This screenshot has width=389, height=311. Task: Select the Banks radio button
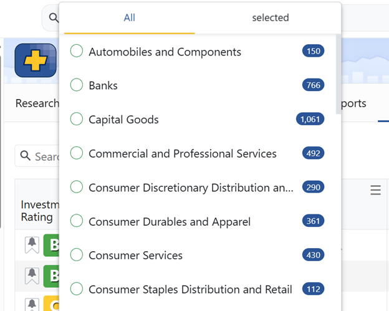(77, 85)
